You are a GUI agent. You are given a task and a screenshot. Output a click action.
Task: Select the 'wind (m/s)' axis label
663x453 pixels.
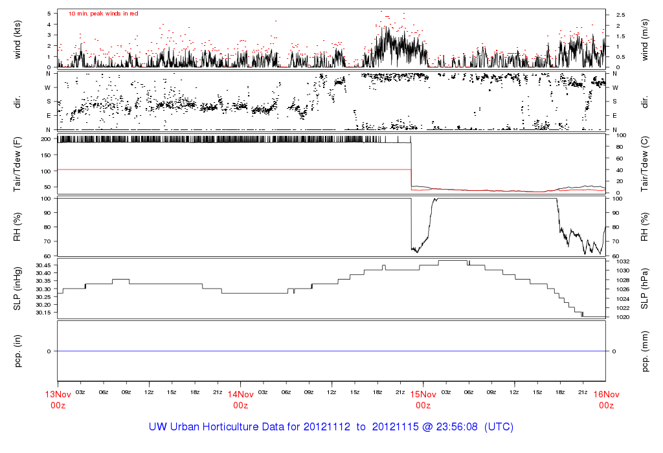644,39
